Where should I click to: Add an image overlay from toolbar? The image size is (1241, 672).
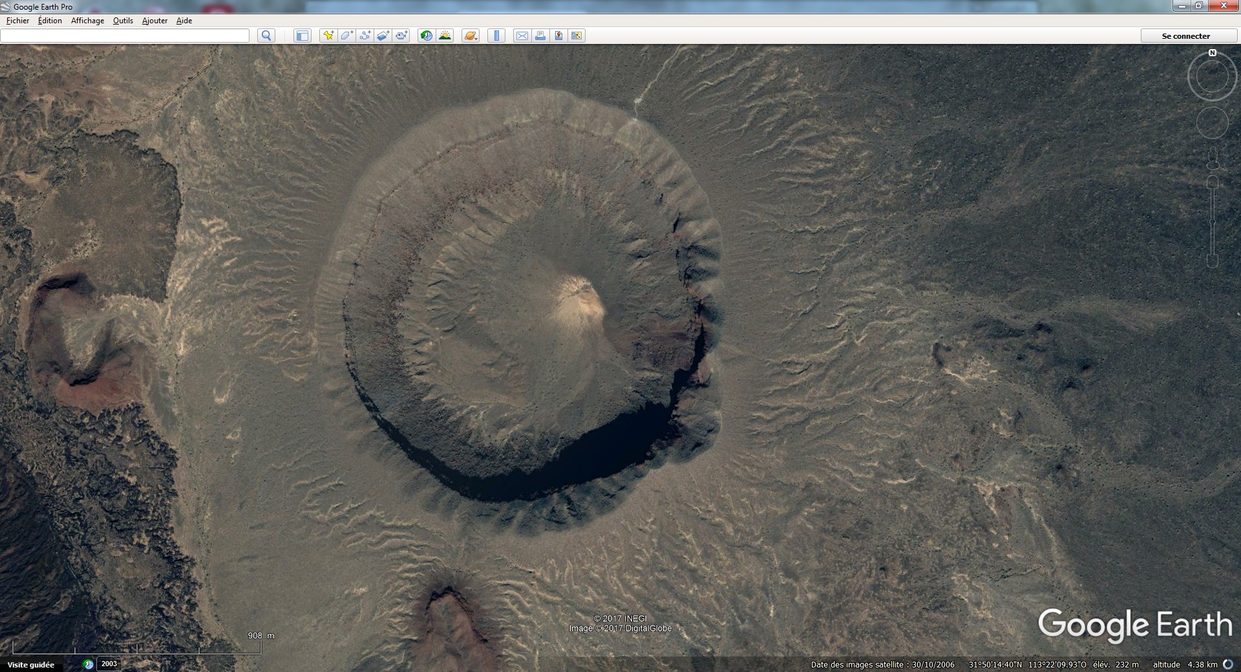click(383, 36)
